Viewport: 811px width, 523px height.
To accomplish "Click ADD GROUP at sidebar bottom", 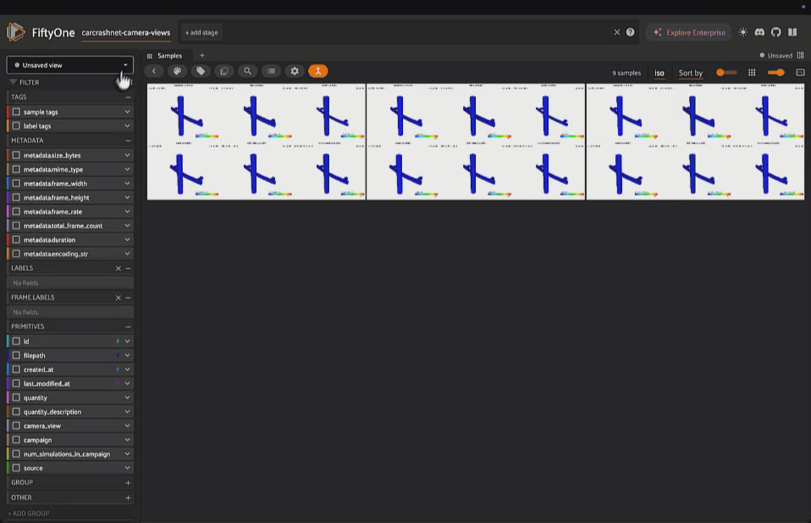I will tap(28, 514).
